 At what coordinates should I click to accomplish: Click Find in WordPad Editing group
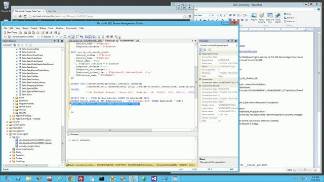(x=288, y=14)
